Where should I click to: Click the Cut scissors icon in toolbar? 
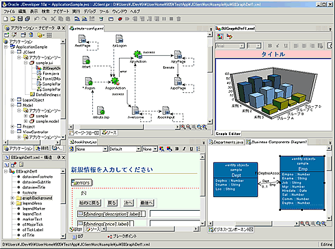click(53, 19)
